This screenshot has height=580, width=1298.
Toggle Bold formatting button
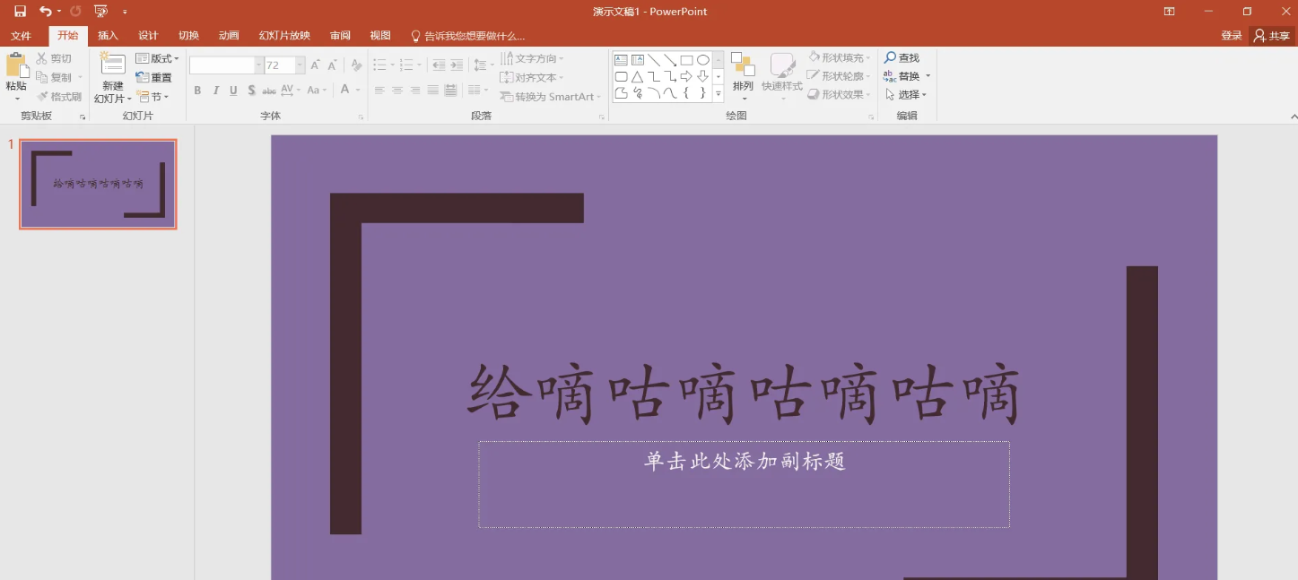pos(197,91)
